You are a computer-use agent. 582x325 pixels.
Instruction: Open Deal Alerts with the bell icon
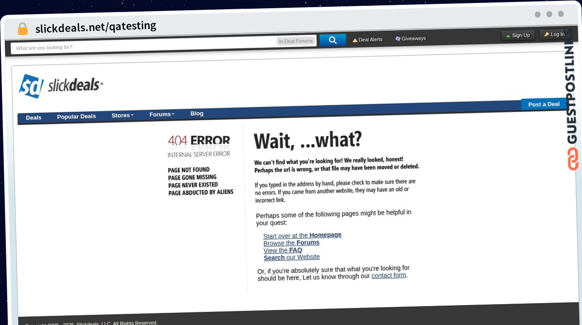(x=368, y=40)
